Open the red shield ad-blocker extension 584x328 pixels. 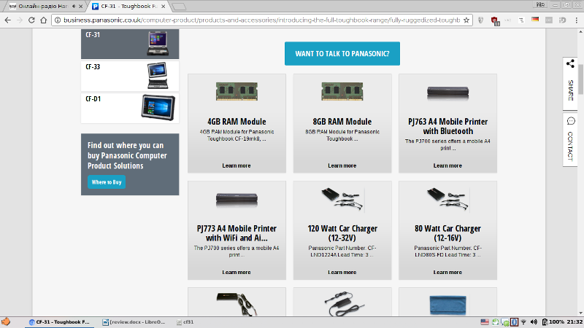tap(495, 21)
